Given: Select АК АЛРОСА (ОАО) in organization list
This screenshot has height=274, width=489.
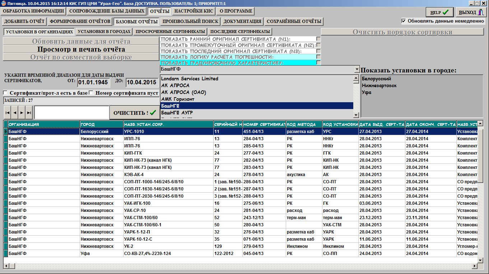Looking at the screenshot, I should point(257,92).
